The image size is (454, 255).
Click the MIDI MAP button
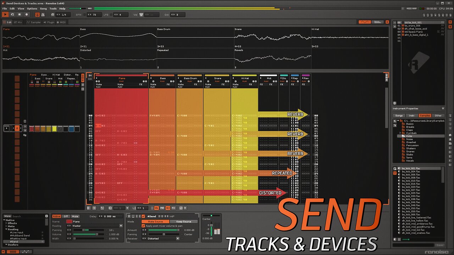[x=411, y=8]
